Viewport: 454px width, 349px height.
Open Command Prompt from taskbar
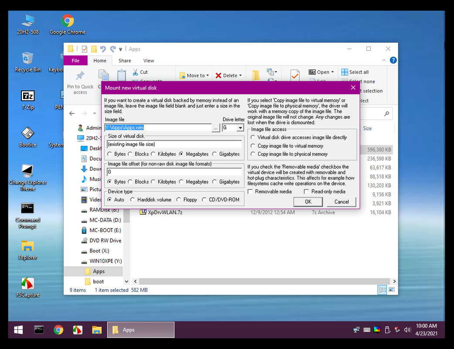[x=39, y=330]
